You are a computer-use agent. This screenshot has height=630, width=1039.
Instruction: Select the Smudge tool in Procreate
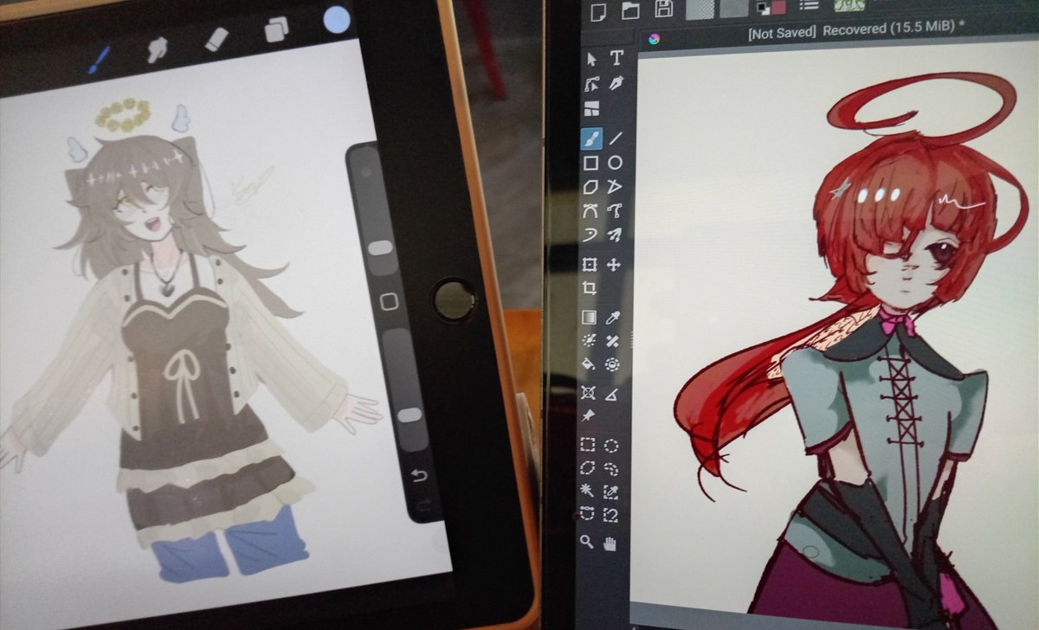[x=157, y=48]
